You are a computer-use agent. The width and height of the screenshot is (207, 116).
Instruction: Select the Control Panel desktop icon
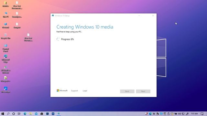6,48
